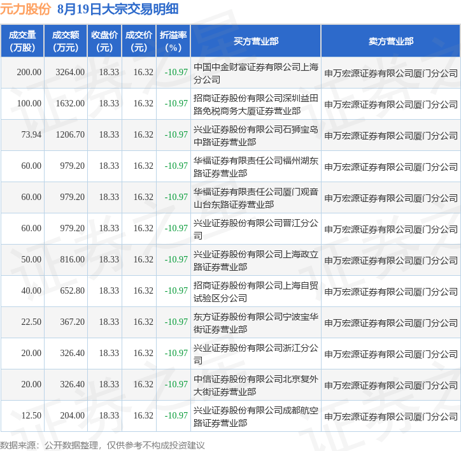The image size is (461, 451).
Task: Select the 成交价(元) column header
Action: pyautogui.click(x=139, y=41)
